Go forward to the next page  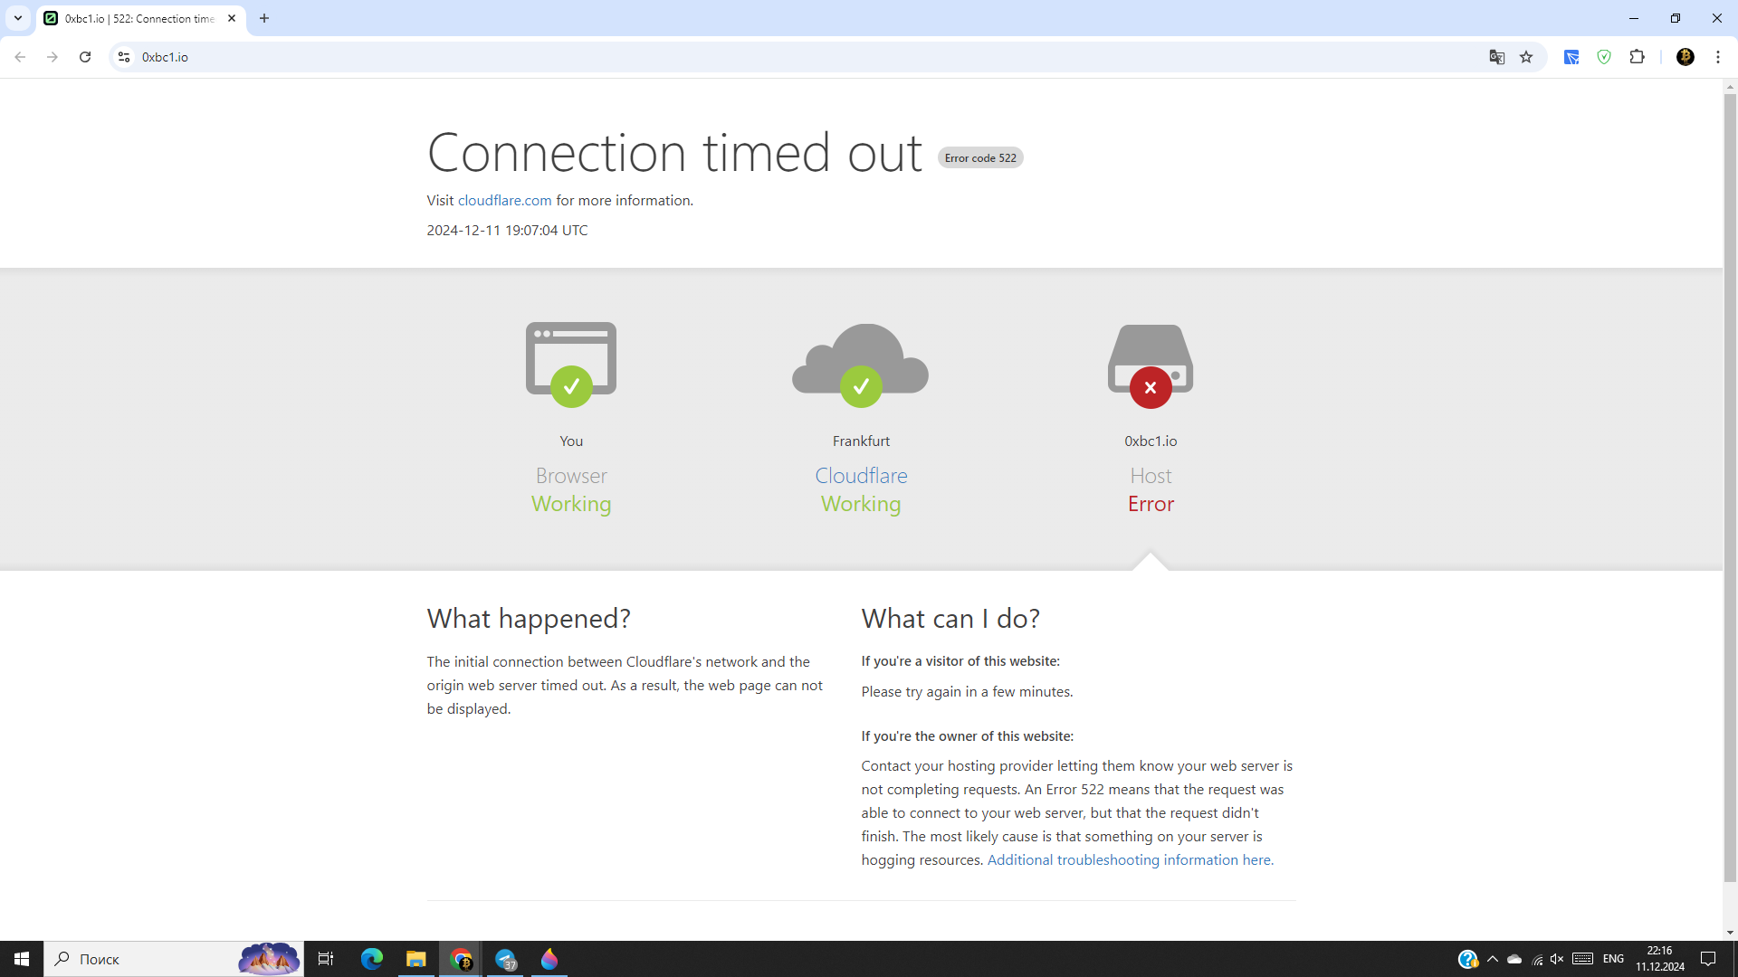coord(53,57)
